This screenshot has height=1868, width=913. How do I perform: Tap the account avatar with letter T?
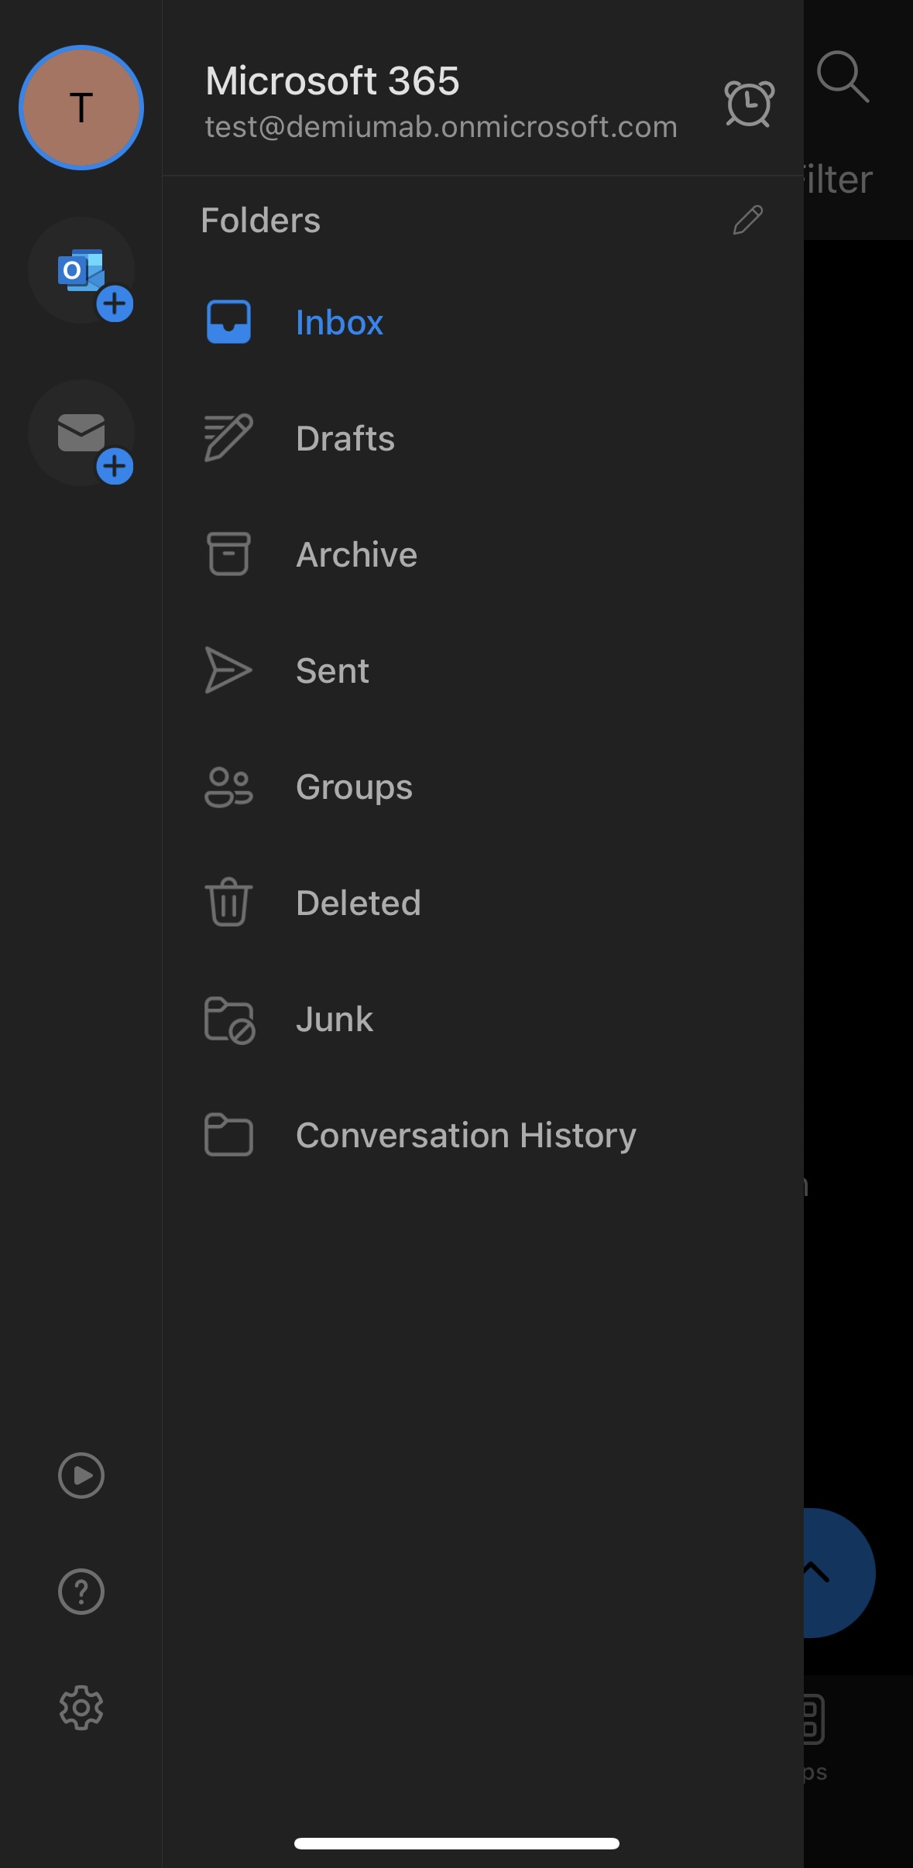[81, 108]
